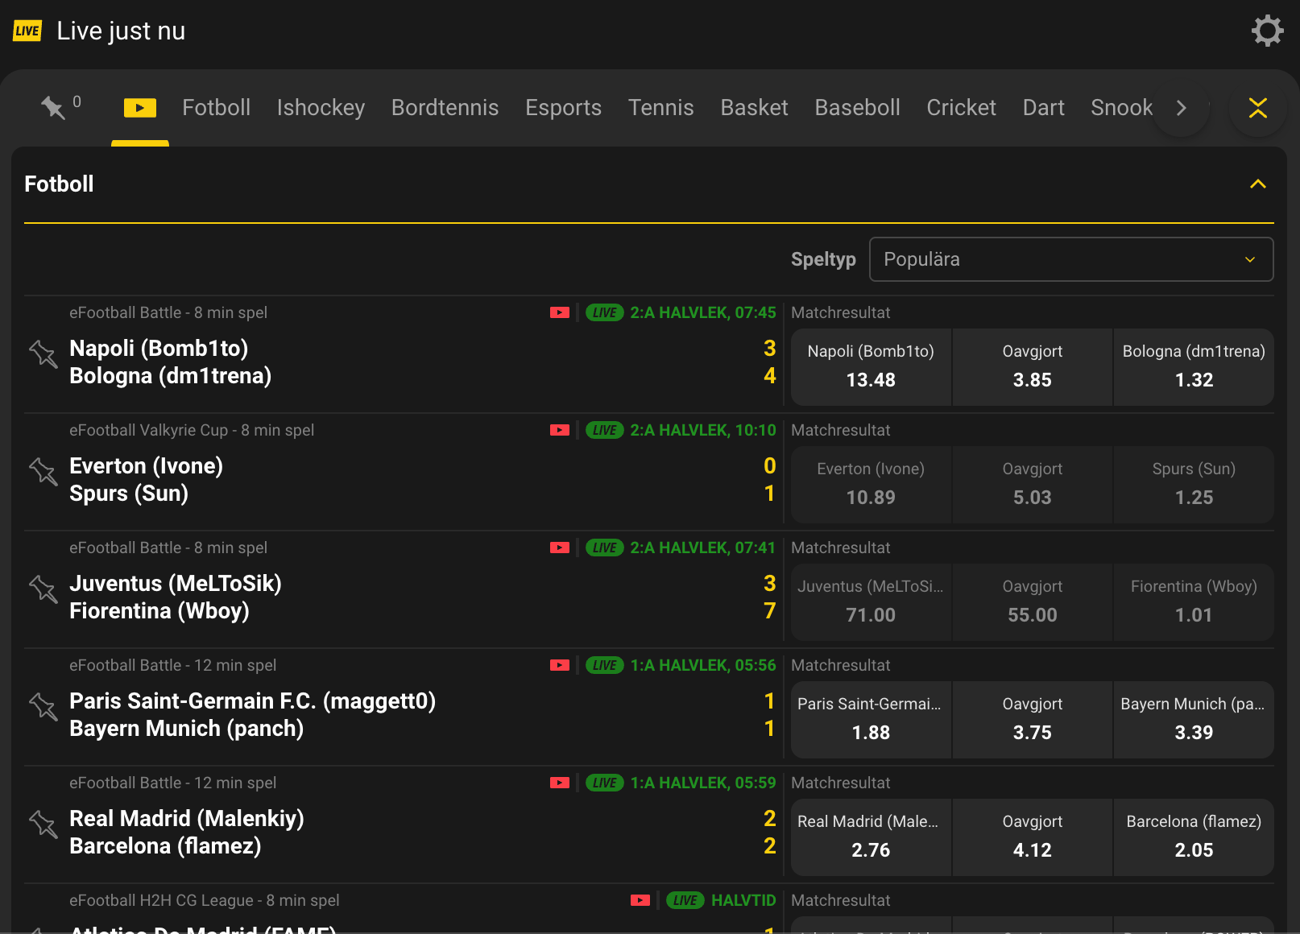Pin the Paris Saint-Germain vs Bayern Munich match
The width and height of the screenshot is (1300, 934).
click(43, 706)
